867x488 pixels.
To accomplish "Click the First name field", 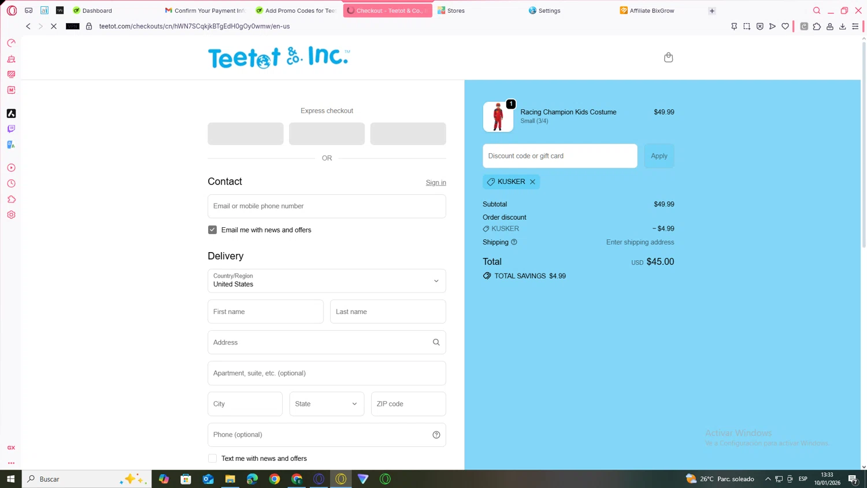I will click(265, 312).
